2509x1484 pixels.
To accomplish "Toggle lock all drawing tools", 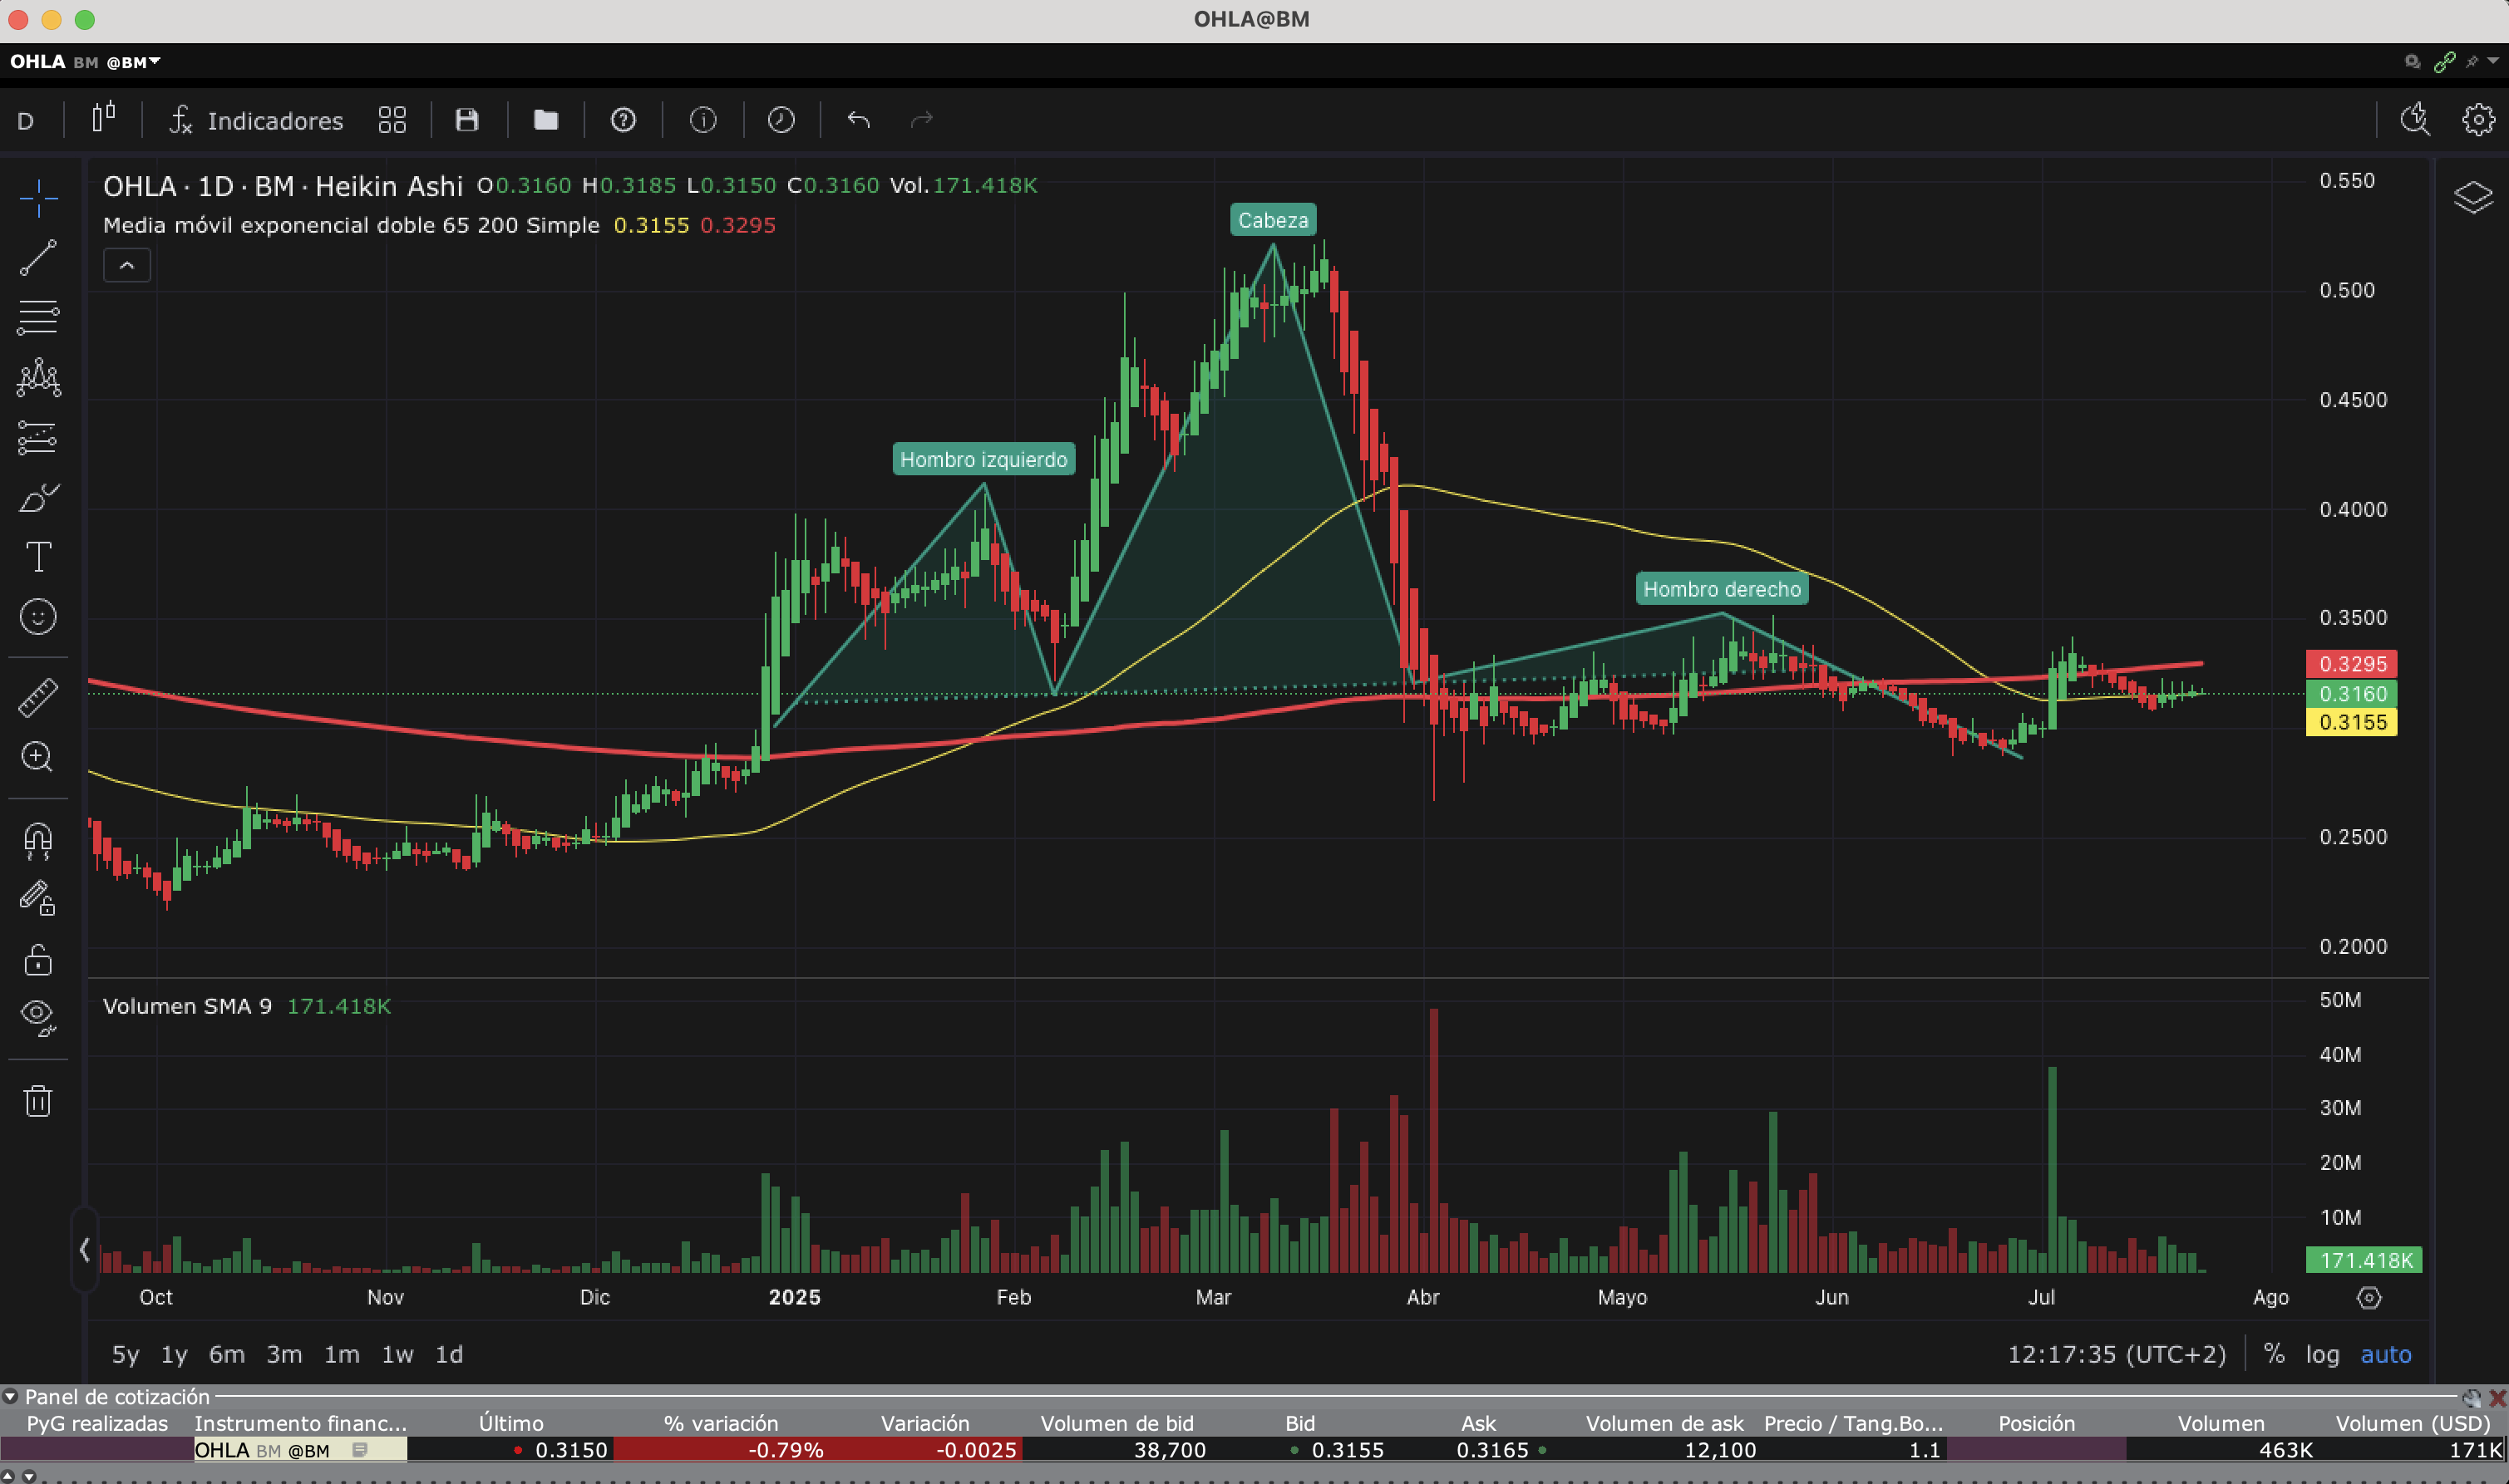I will [x=38, y=960].
